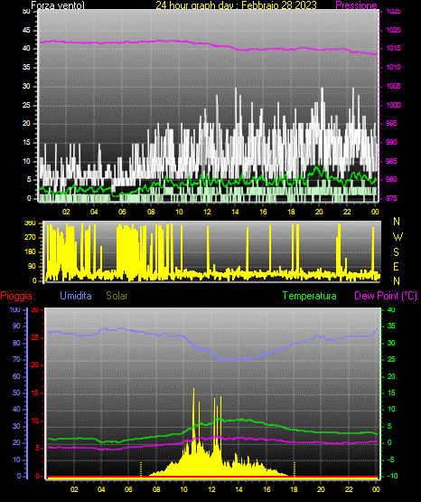The image size is (421, 502).
Task: Click the Umidita legend label
Action: click(x=76, y=296)
